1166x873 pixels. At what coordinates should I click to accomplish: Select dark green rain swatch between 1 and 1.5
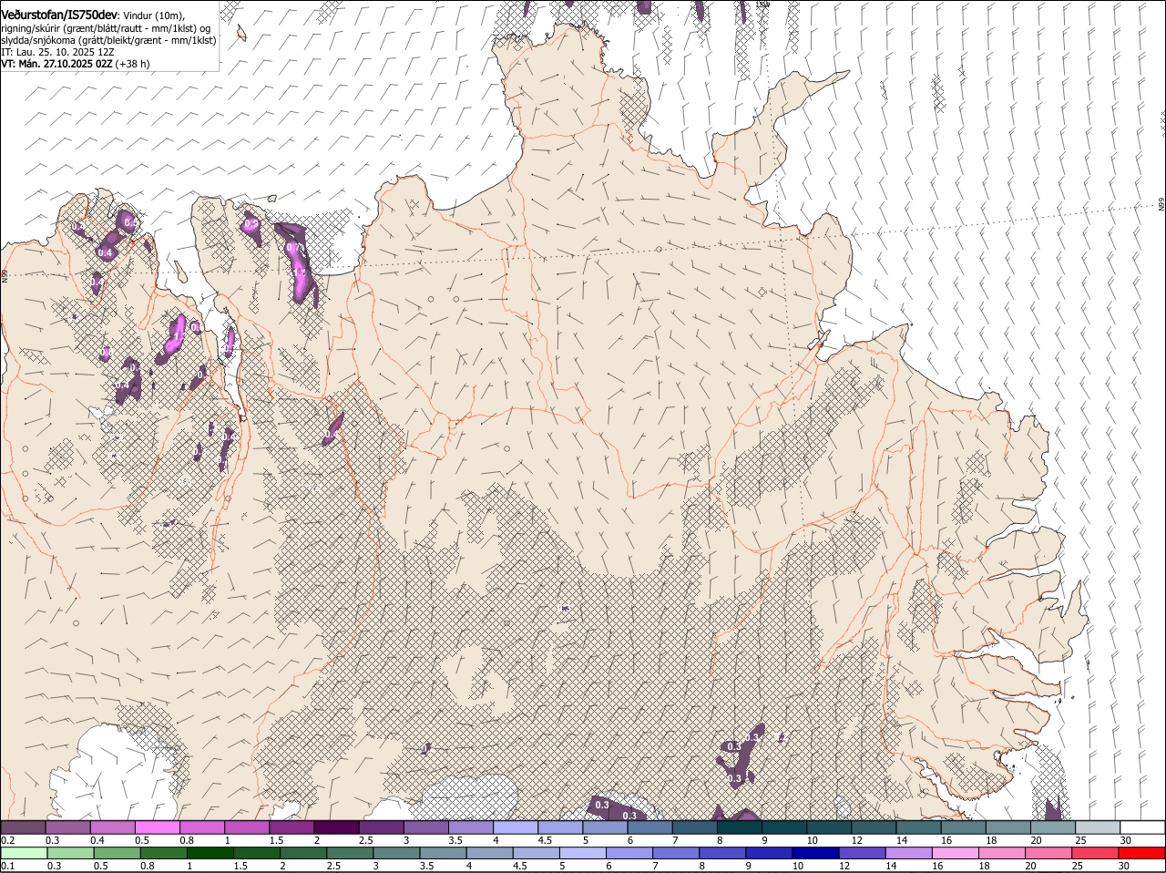(x=210, y=853)
